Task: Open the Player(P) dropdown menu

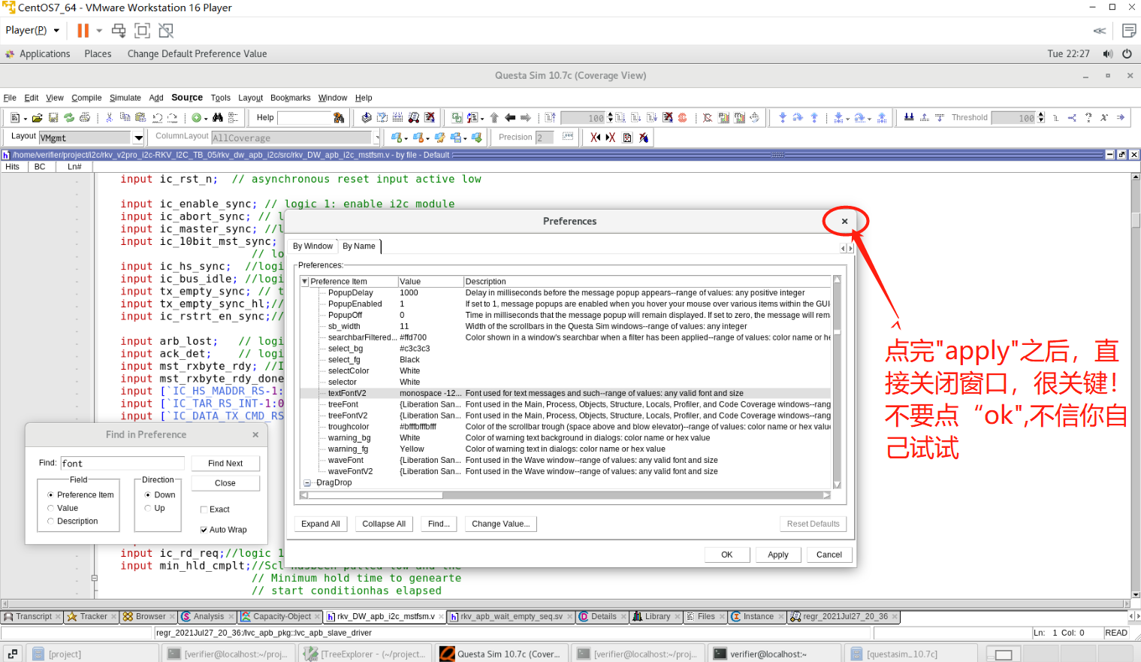Action: pyautogui.click(x=32, y=31)
